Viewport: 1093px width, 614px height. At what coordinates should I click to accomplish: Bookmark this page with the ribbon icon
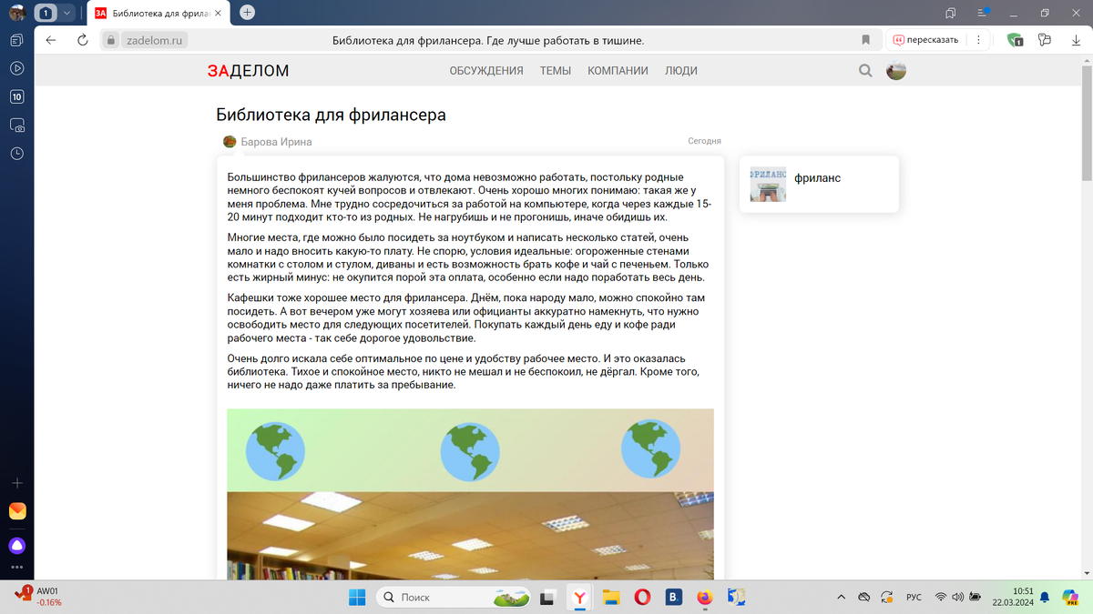[x=866, y=40]
